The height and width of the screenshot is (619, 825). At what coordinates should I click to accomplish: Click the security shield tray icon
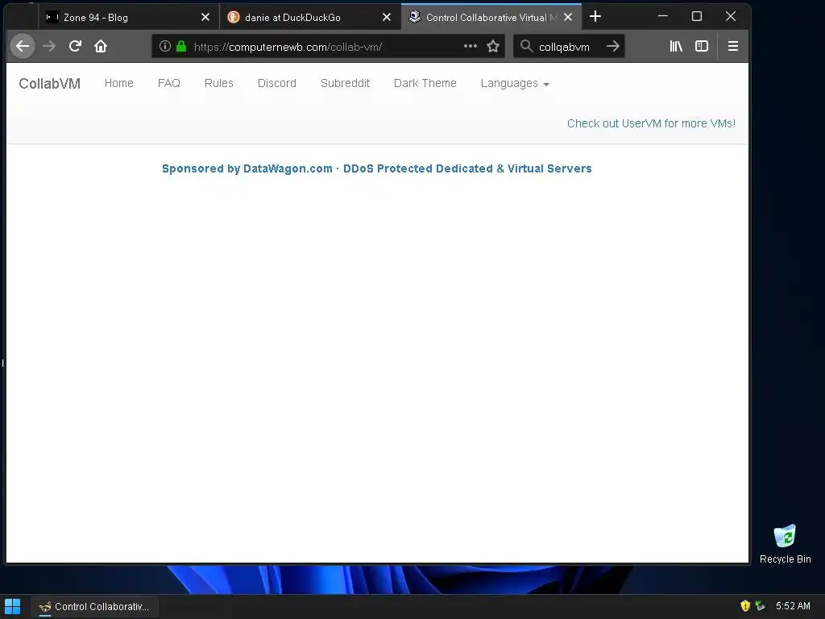pos(745,606)
